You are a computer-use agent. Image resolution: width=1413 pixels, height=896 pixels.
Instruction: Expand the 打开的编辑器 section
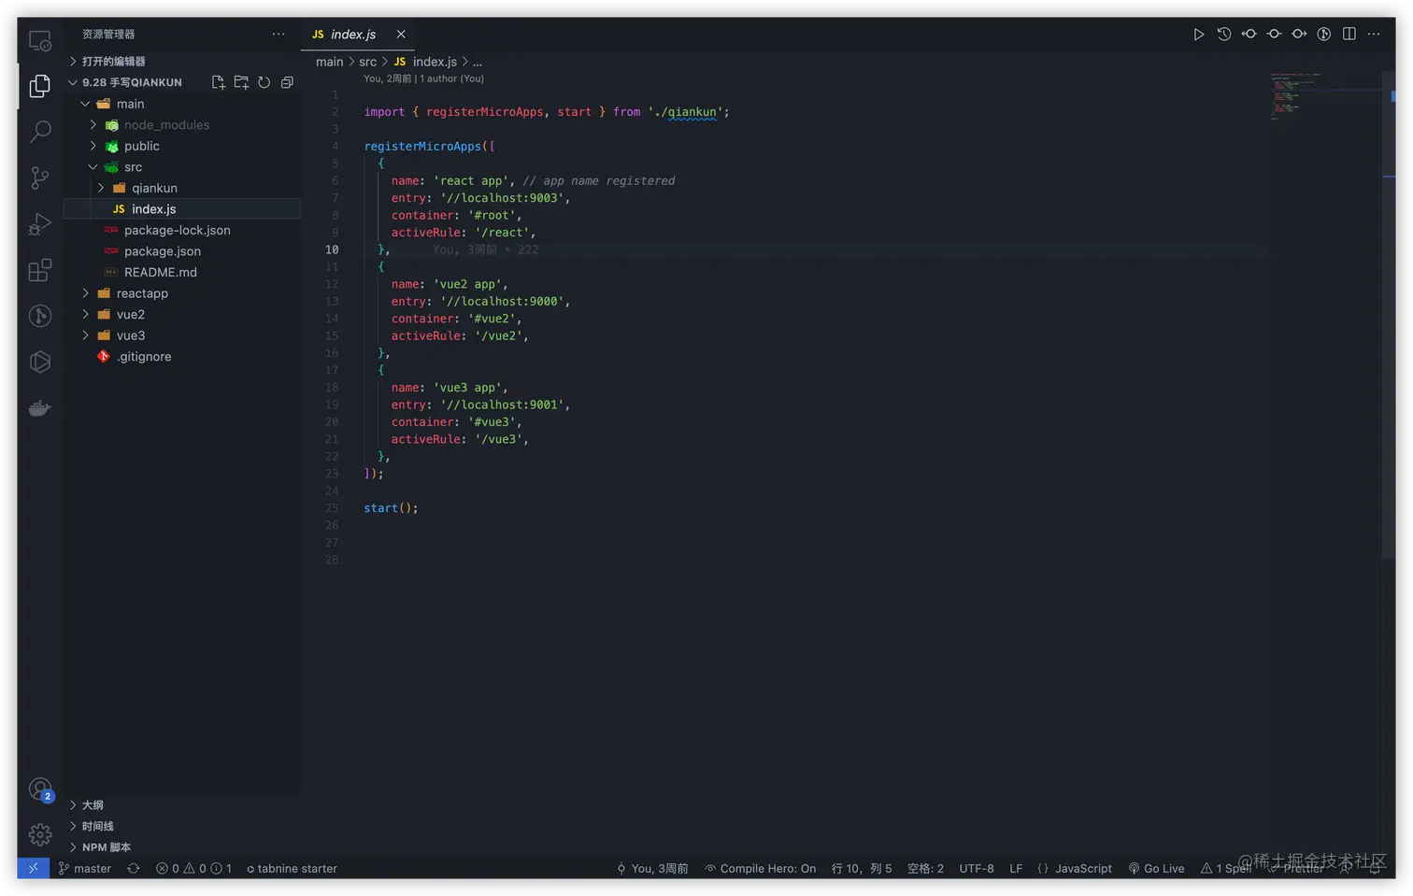coord(182,61)
